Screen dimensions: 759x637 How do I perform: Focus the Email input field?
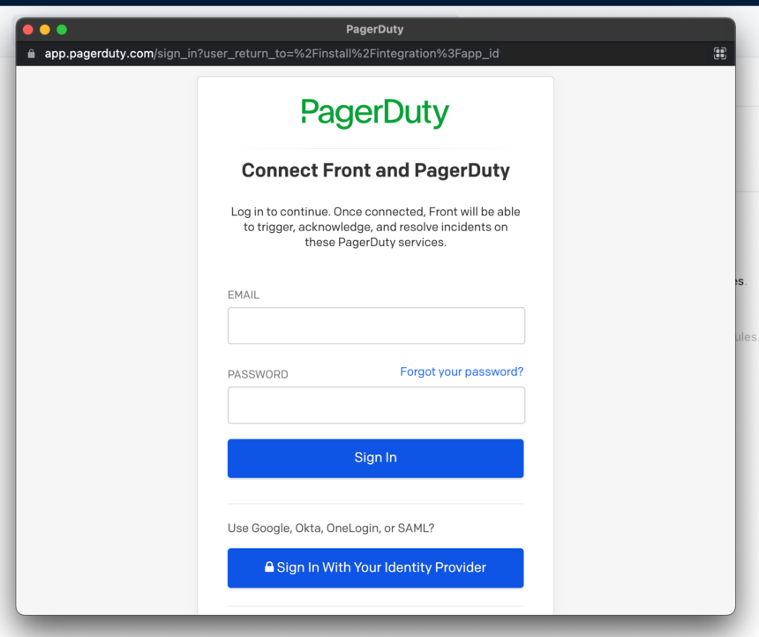[376, 326]
